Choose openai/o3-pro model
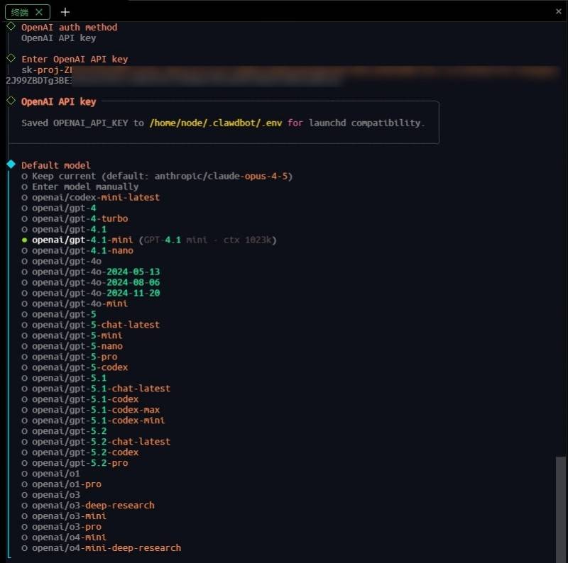This screenshot has width=568, height=563. point(62,526)
